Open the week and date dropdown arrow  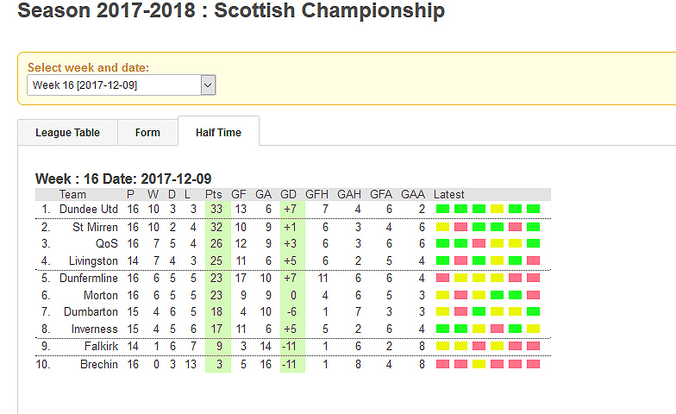208,85
